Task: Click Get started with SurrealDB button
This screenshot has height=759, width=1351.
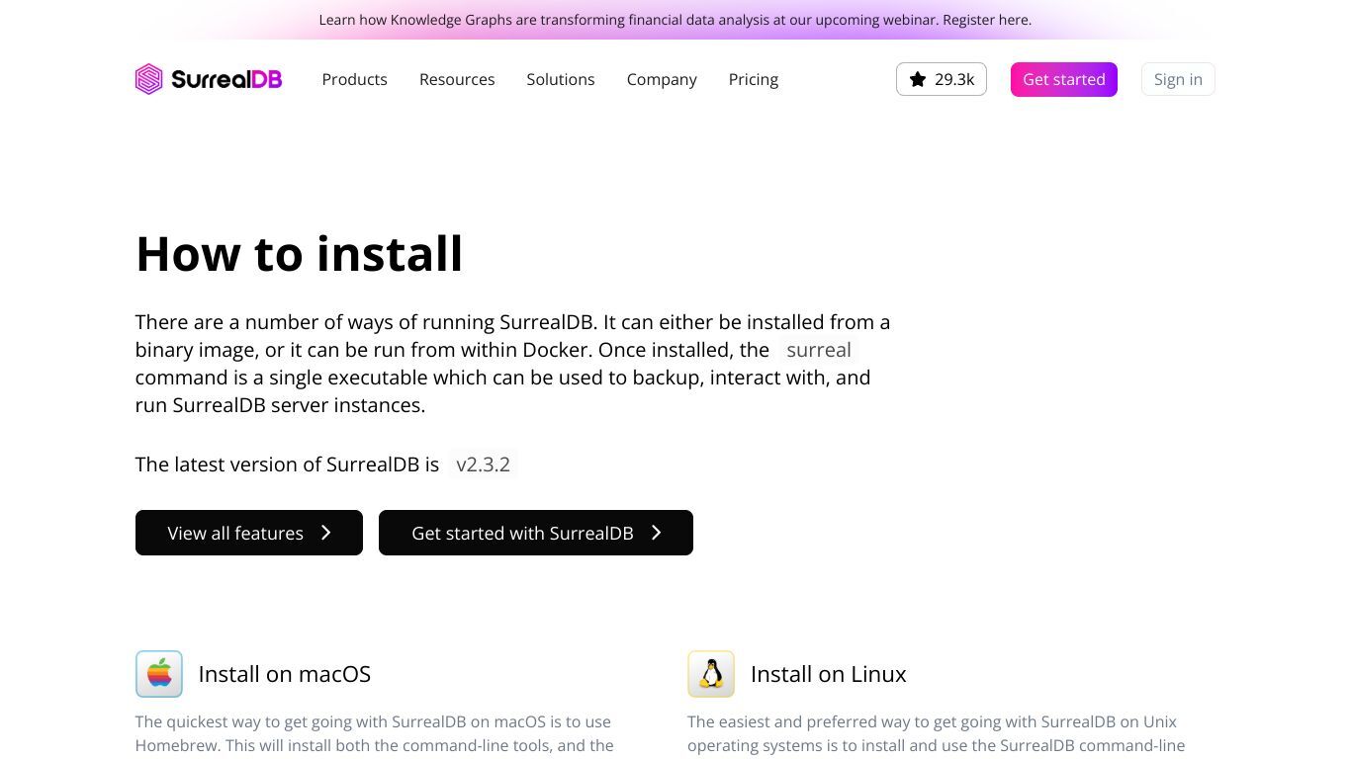Action: click(536, 533)
